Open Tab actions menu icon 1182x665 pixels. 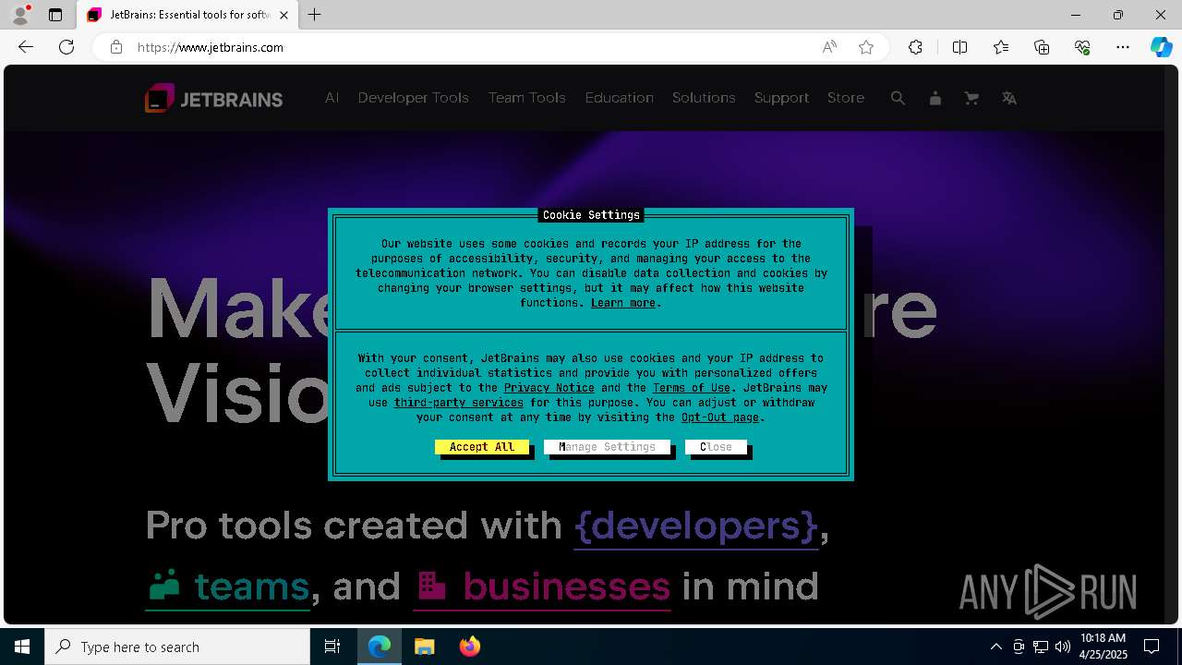point(55,15)
